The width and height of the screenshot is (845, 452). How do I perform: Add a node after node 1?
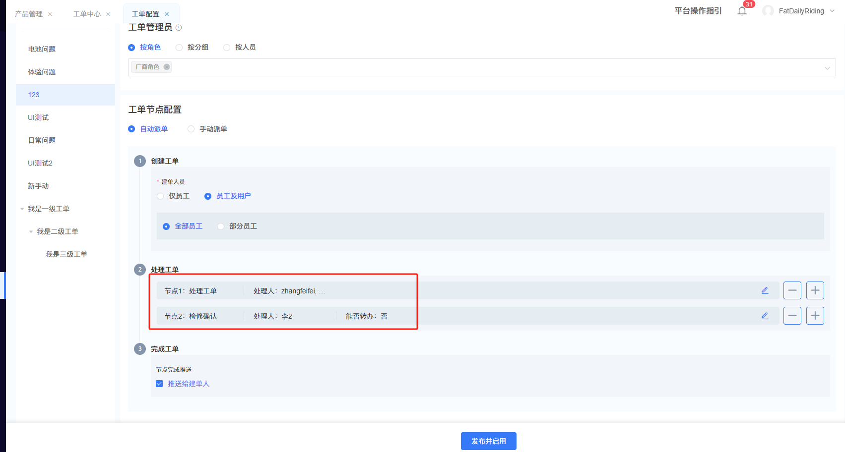815,290
